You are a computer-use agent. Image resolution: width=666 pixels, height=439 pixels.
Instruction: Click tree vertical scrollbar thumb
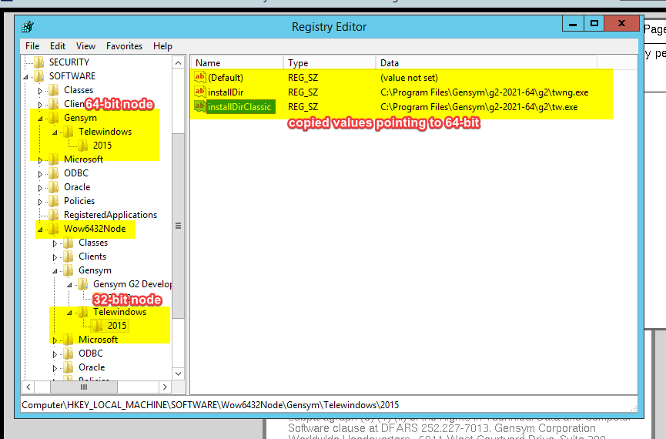[x=179, y=226]
